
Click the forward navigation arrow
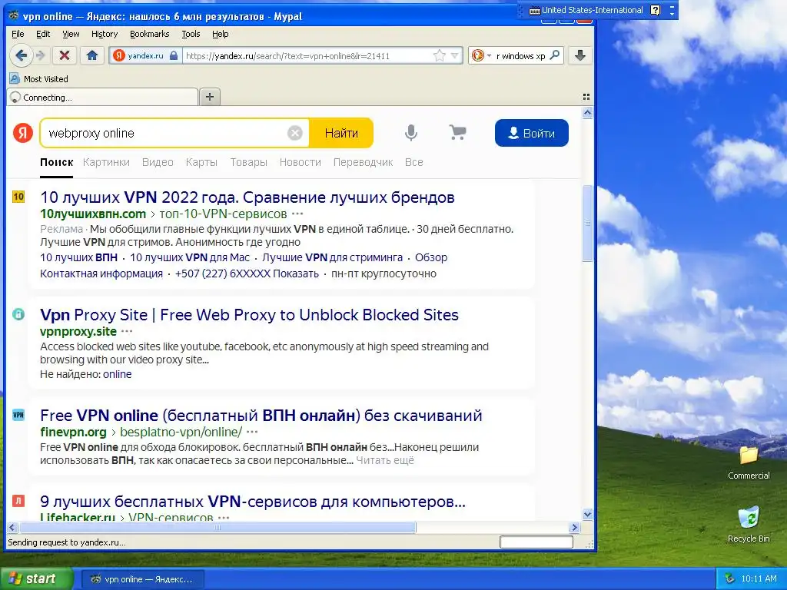click(42, 55)
